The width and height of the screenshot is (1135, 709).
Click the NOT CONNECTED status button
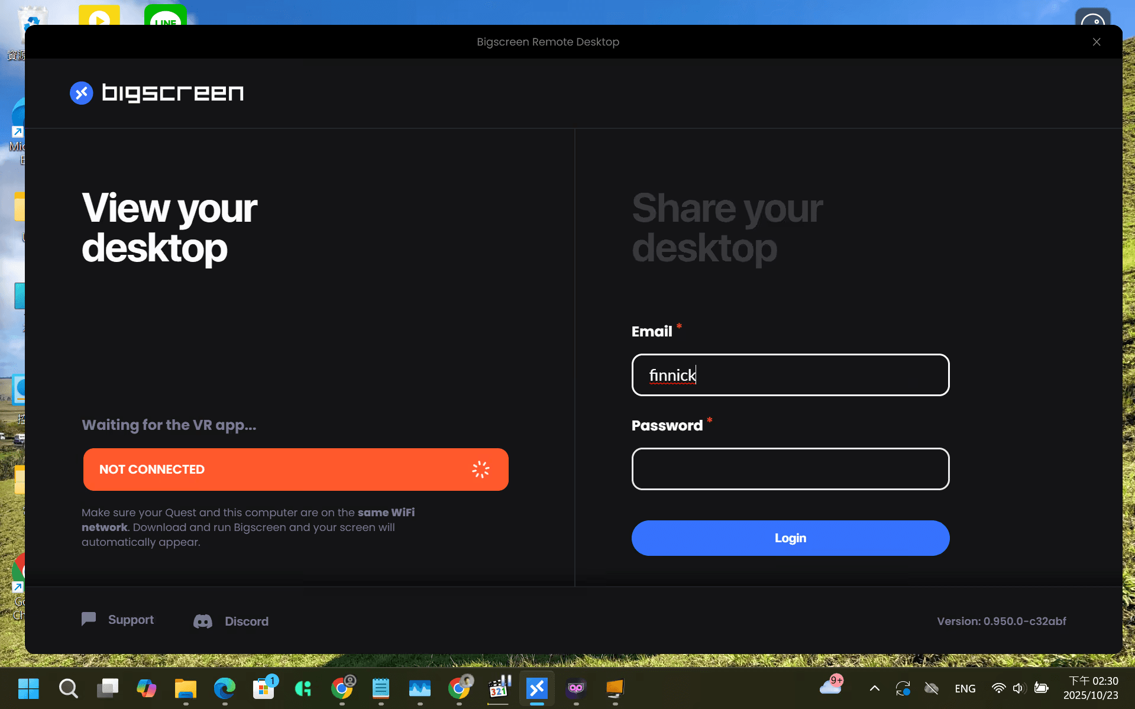[x=296, y=470]
